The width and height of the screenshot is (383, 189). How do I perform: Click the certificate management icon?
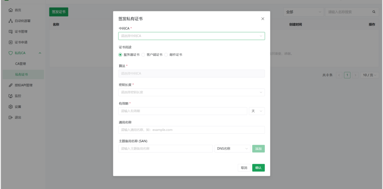point(10,32)
